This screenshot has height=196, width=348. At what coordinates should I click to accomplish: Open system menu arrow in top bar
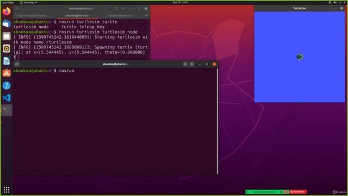345,2
